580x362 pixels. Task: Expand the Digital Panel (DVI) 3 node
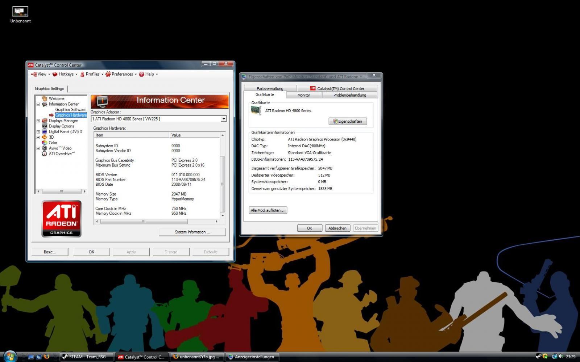38,132
